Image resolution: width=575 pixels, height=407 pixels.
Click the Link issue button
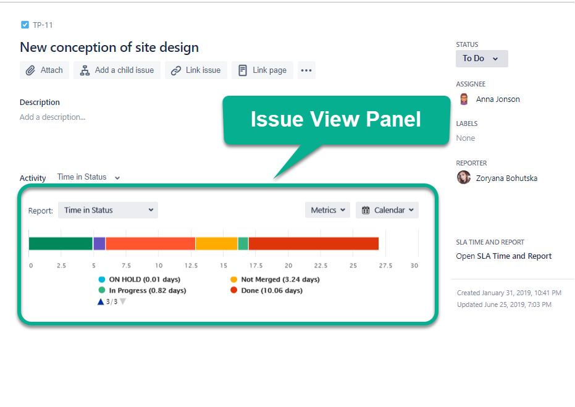[x=196, y=70]
